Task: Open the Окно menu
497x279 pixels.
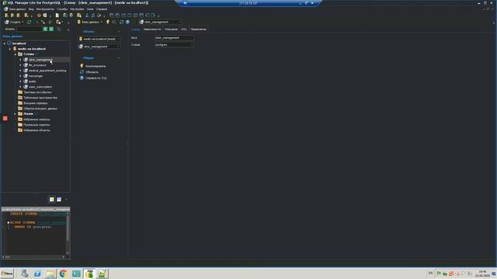Action: [90, 9]
